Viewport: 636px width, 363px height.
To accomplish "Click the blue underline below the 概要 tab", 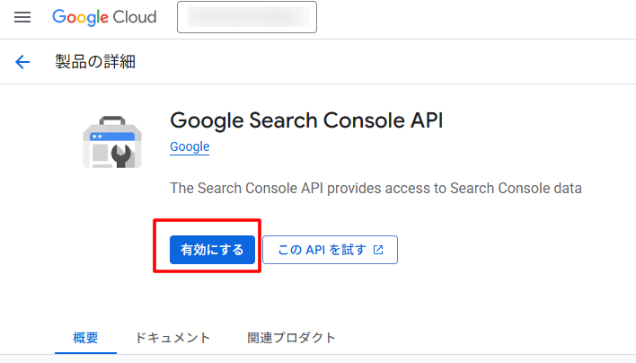I will (85, 352).
